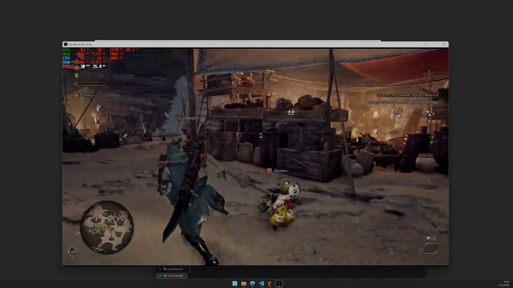Click the Палико label above the cat companion

point(281,171)
